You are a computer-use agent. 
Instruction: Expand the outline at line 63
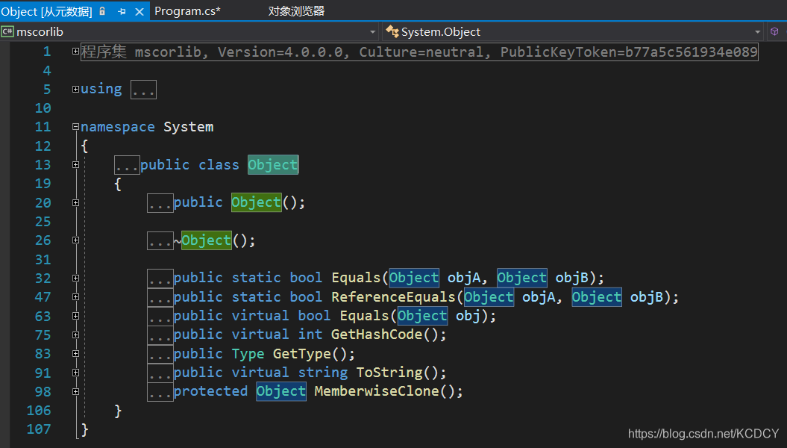coord(75,316)
